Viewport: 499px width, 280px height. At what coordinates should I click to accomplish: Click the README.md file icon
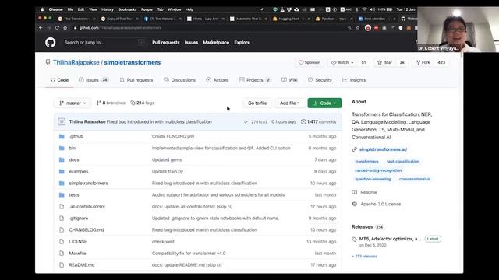(62, 264)
